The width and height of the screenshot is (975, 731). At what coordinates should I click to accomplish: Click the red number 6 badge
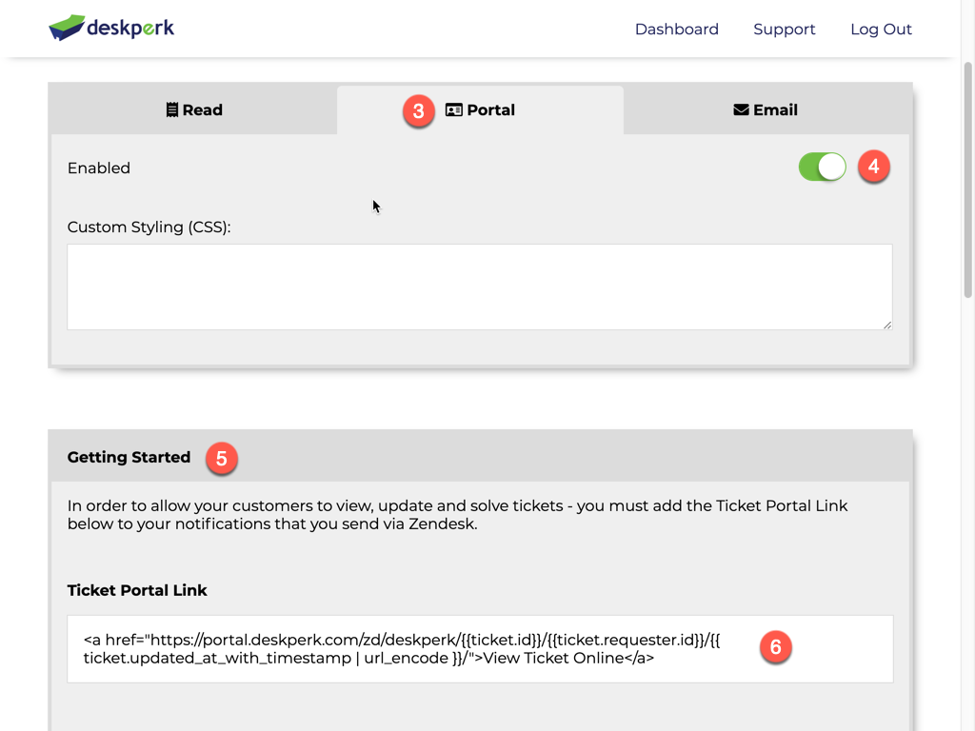click(775, 647)
